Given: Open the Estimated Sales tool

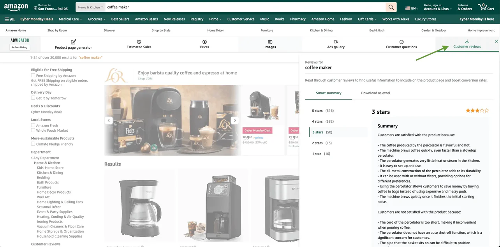Looking at the screenshot, I should coord(139,44).
